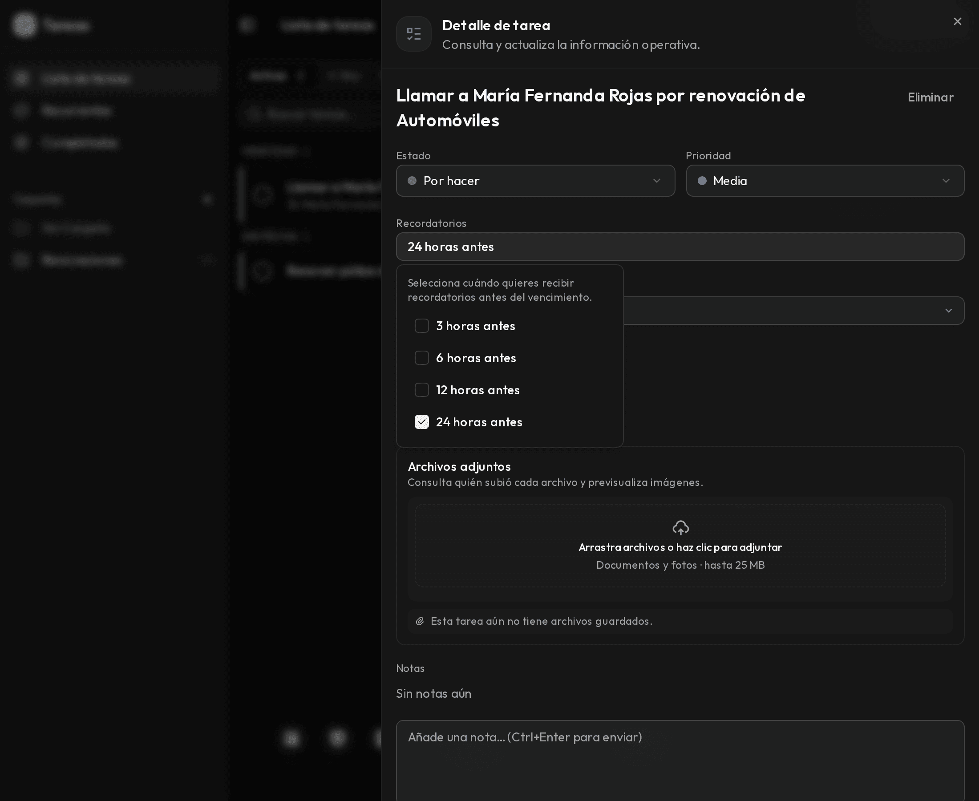Focus the Añade una nota text area
Image resolution: width=979 pixels, height=801 pixels.
pos(680,761)
